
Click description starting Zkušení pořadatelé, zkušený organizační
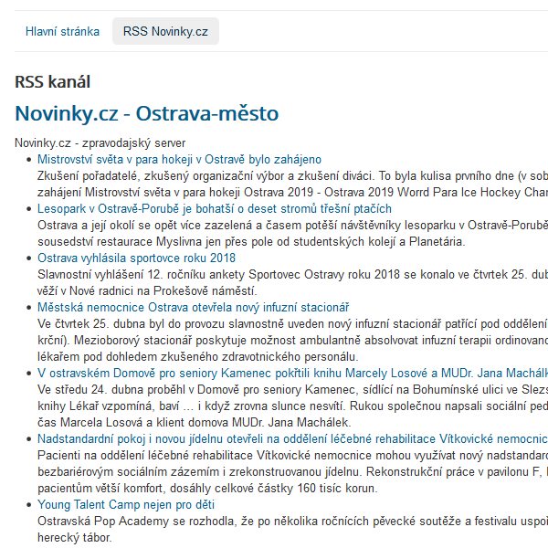[292, 176]
